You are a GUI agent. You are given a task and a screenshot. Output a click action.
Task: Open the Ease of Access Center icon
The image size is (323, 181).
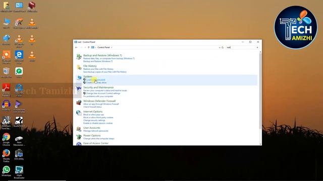pos(79,144)
